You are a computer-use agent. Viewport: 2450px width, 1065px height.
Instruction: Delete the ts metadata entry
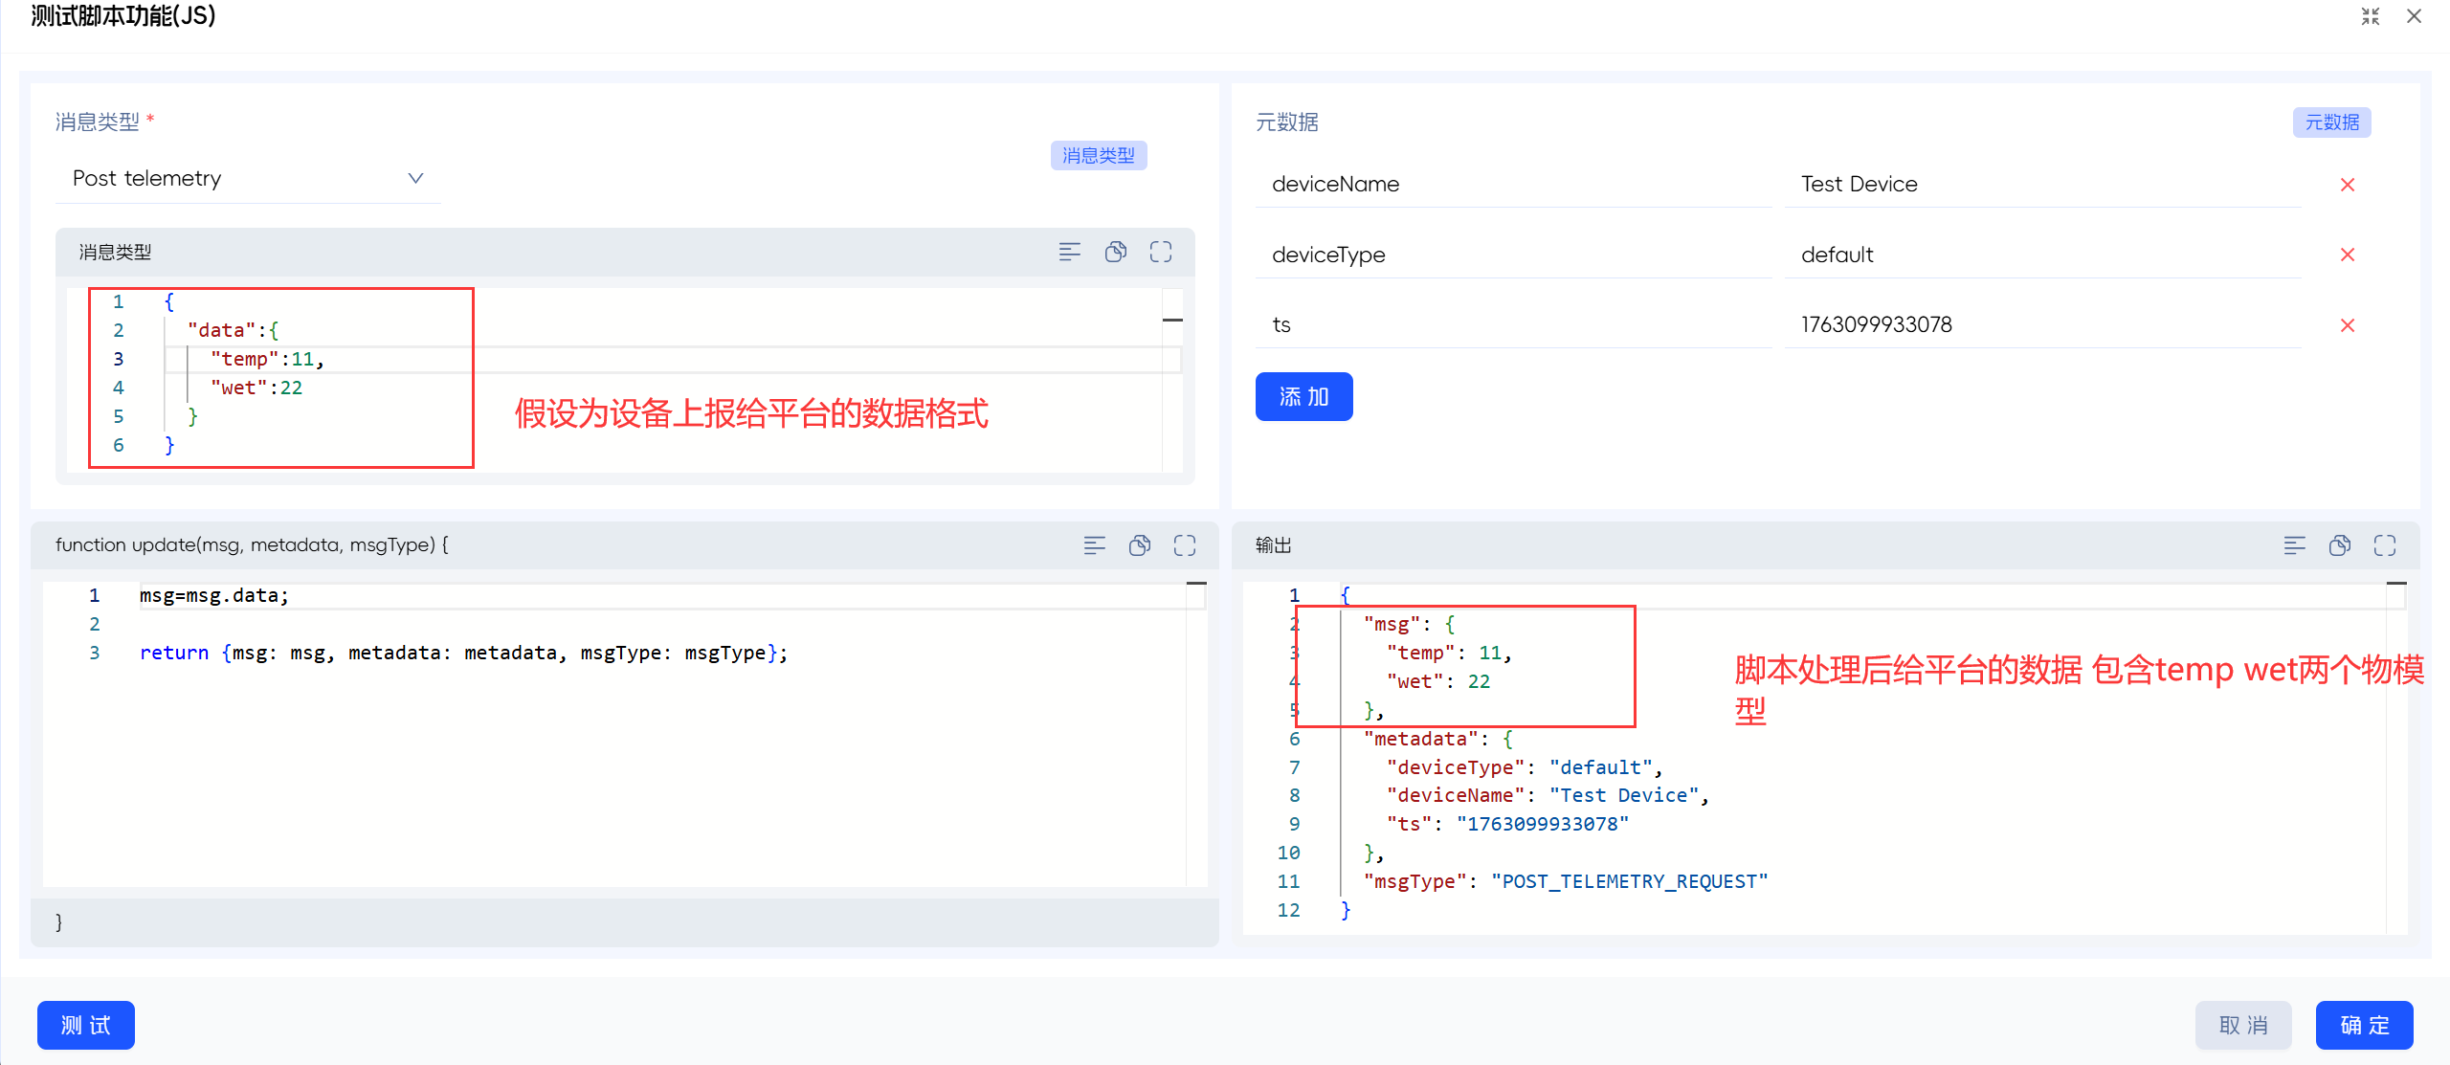(x=2347, y=325)
